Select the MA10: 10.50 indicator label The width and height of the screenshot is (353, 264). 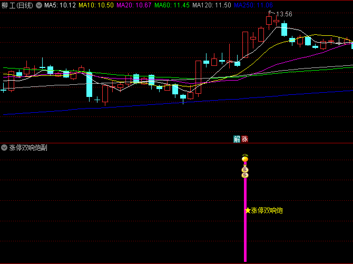point(96,5)
